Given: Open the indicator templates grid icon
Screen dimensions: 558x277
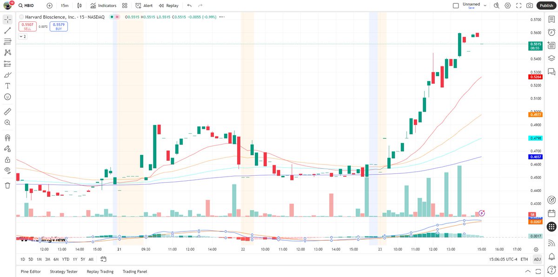Looking at the screenshot, I should (x=125, y=6).
